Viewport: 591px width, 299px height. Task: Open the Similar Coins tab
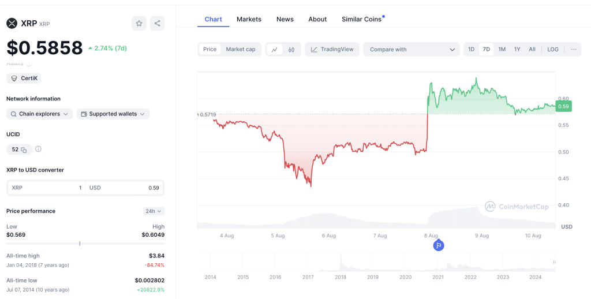click(361, 19)
